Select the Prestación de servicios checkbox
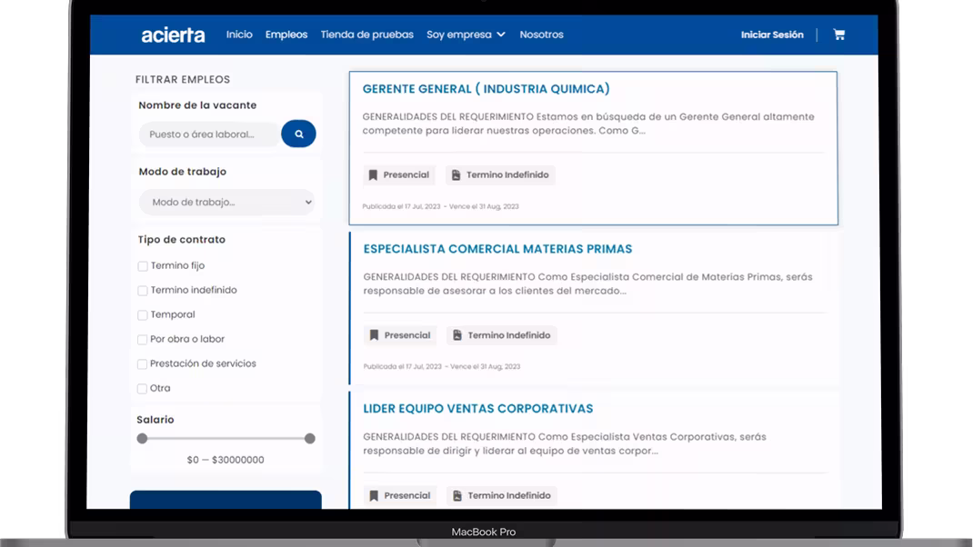 tap(142, 364)
